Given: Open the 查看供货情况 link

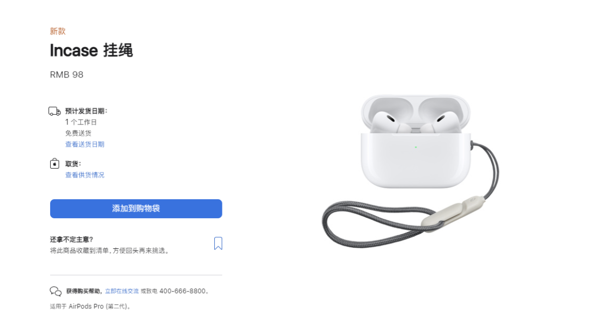Looking at the screenshot, I should tap(85, 175).
